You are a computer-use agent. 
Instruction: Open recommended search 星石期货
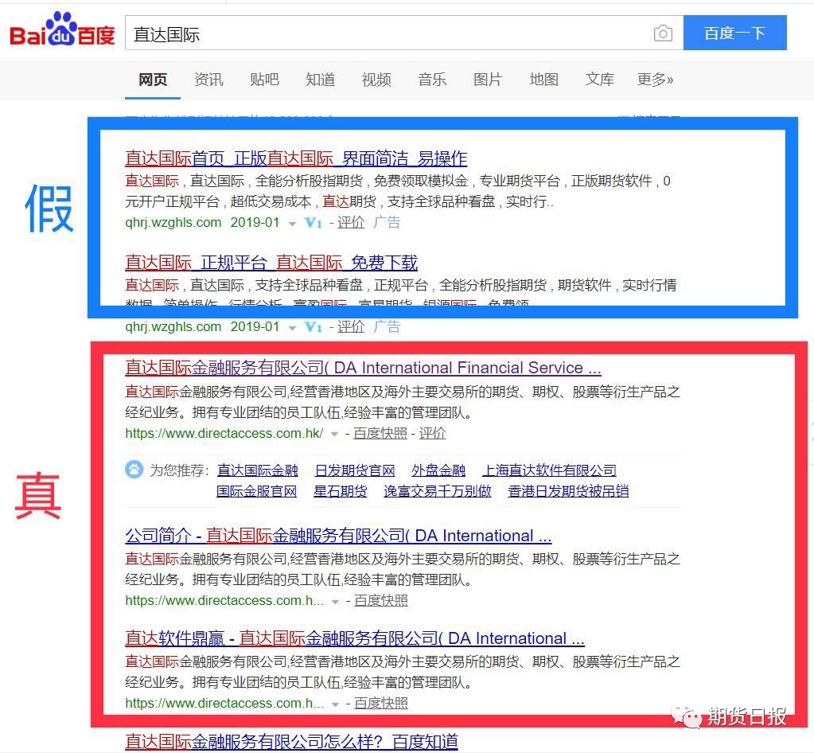click(x=340, y=491)
